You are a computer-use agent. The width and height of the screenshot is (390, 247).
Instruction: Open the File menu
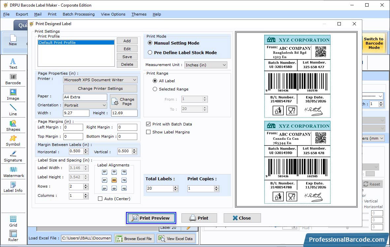click(x=7, y=14)
